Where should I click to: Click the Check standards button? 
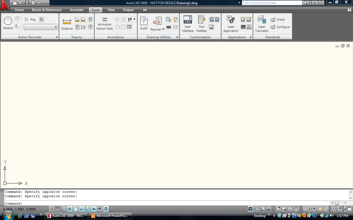click(278, 20)
